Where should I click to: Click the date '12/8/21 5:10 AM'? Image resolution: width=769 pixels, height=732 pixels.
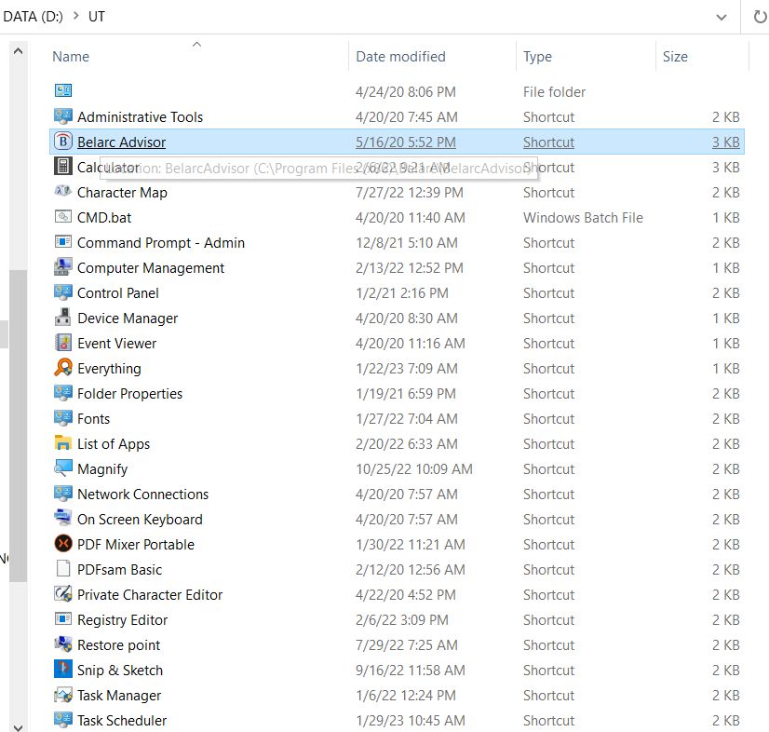407,242
